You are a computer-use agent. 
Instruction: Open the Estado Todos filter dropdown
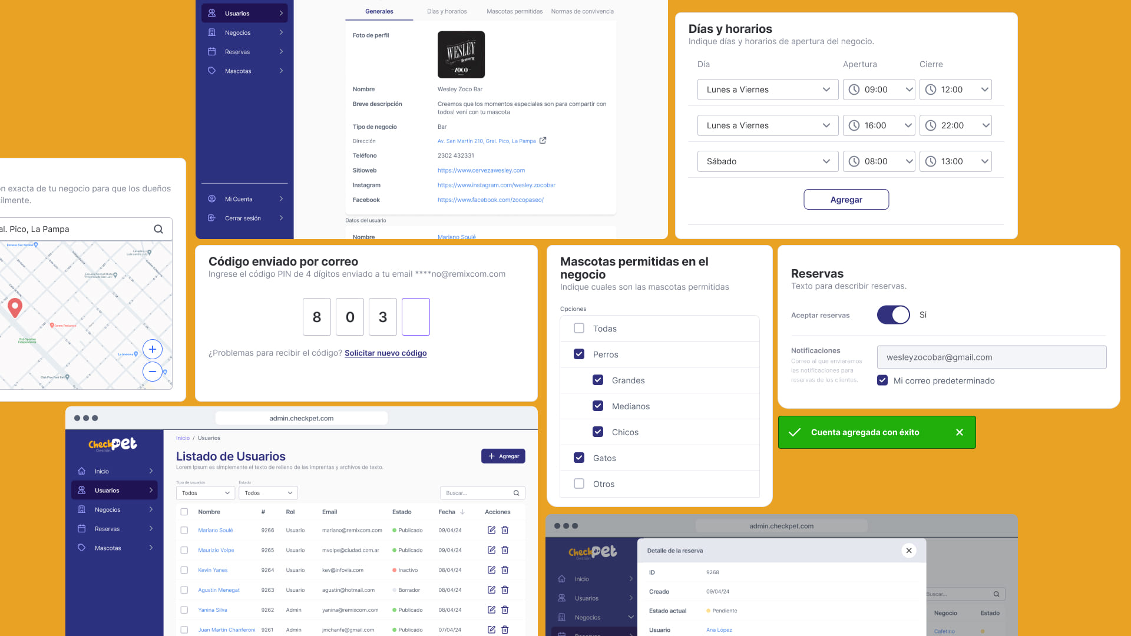point(268,493)
